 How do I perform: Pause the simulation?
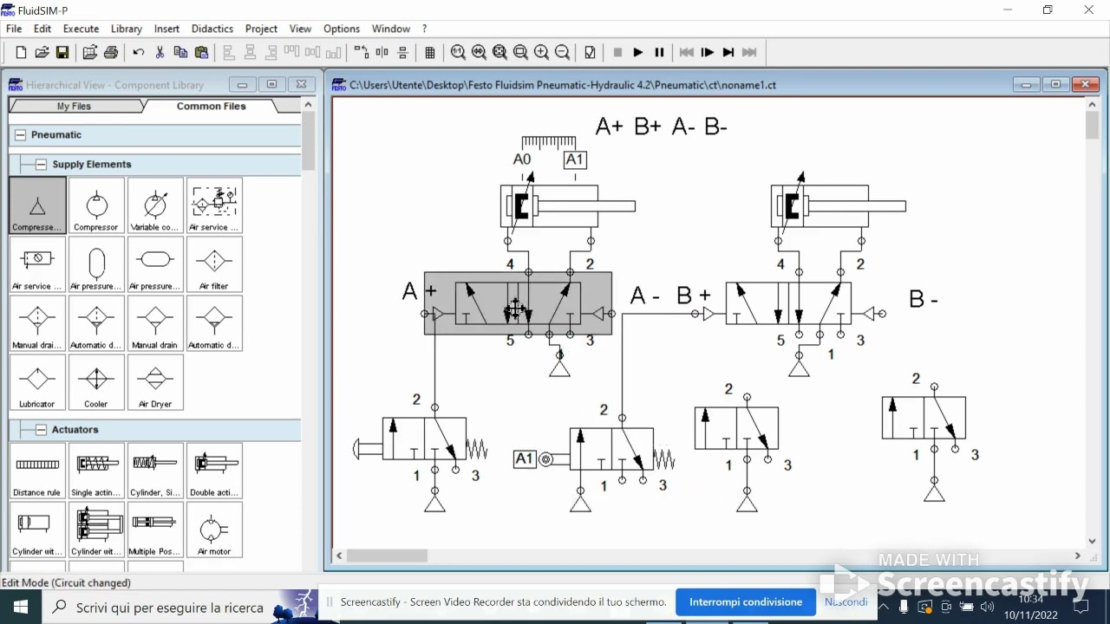pos(659,53)
